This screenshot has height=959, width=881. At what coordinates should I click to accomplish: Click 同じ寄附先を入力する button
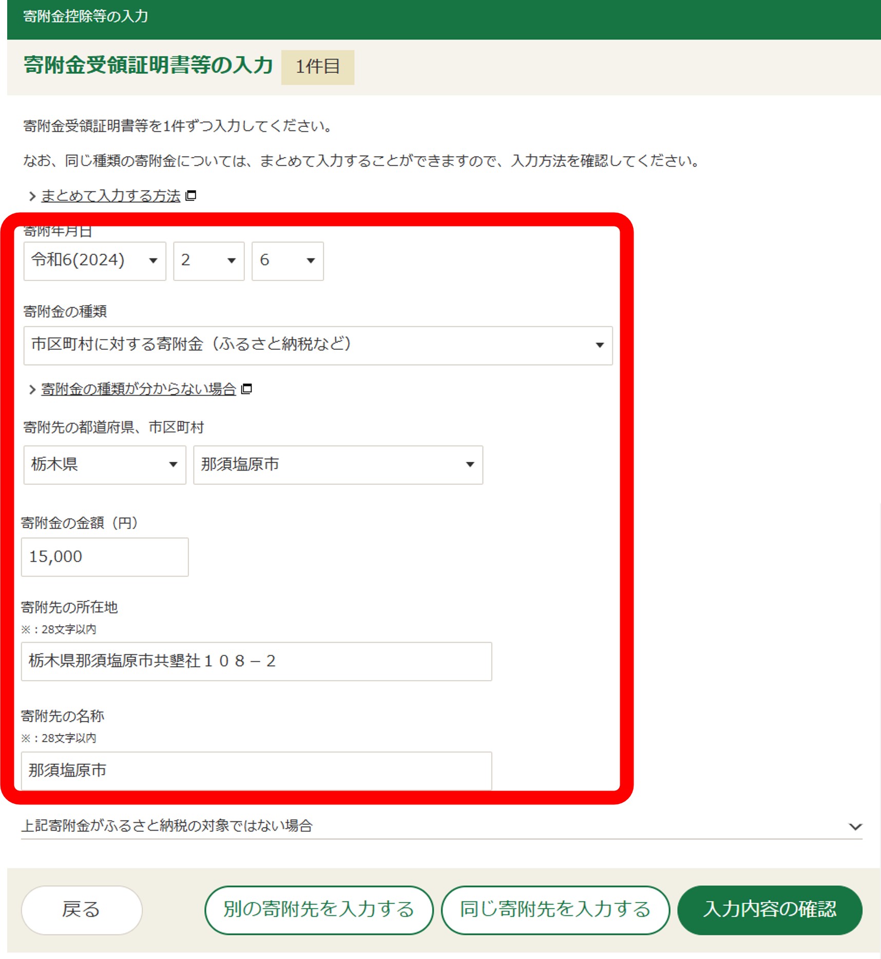coord(556,910)
